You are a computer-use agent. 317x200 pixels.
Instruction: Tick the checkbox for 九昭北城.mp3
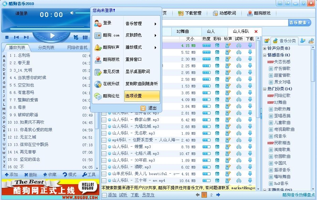point(104,127)
